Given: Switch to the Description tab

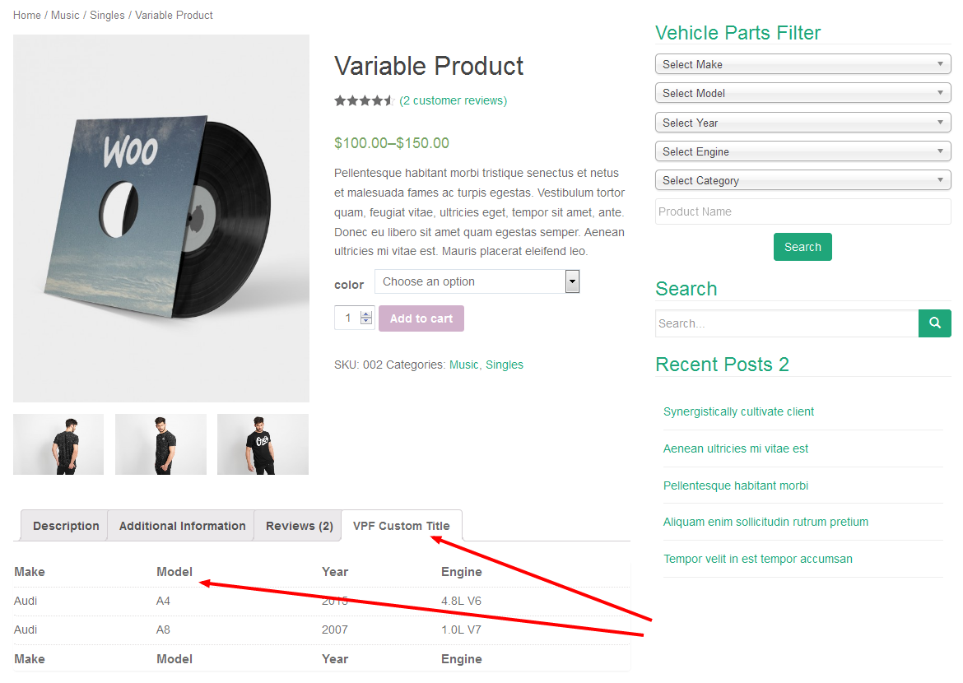Looking at the screenshot, I should click(65, 525).
